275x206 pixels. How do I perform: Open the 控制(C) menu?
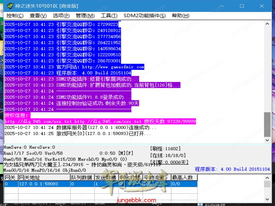coord(15,16)
